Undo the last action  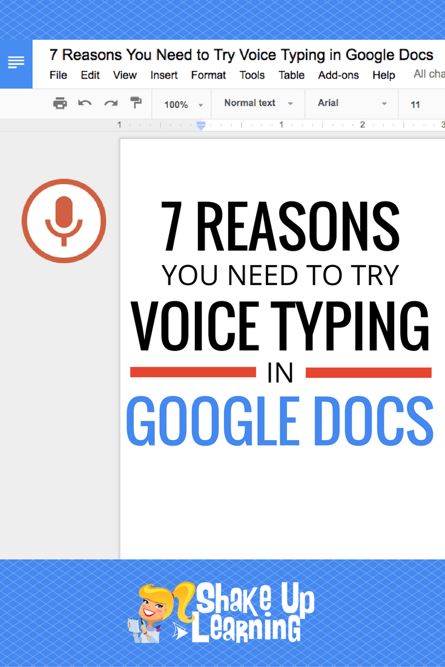85,103
